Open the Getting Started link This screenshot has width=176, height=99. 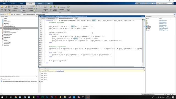tap(60, 71)
